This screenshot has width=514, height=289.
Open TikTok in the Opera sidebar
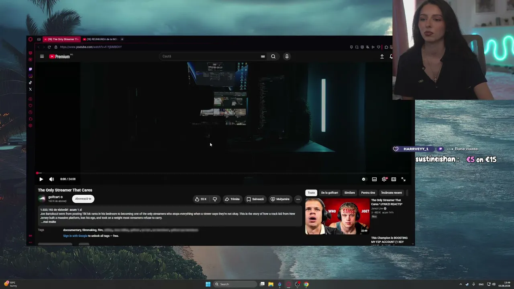(x=31, y=83)
